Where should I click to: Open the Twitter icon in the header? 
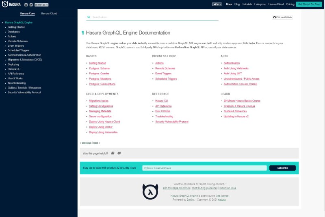[31, 5]
